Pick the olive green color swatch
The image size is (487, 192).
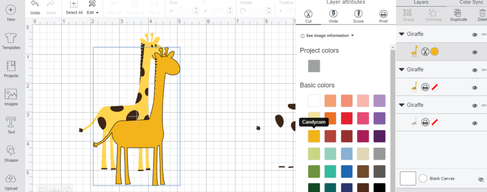coord(314,172)
